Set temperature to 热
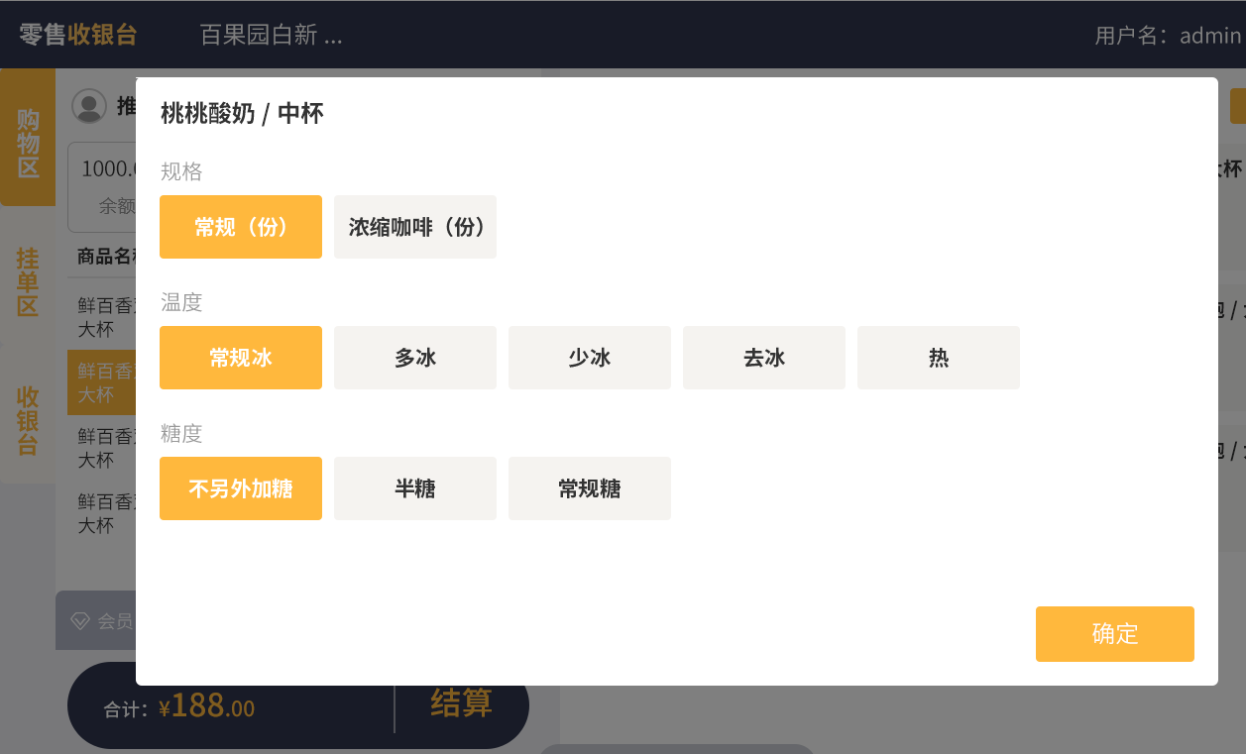1246x754 pixels. click(939, 358)
